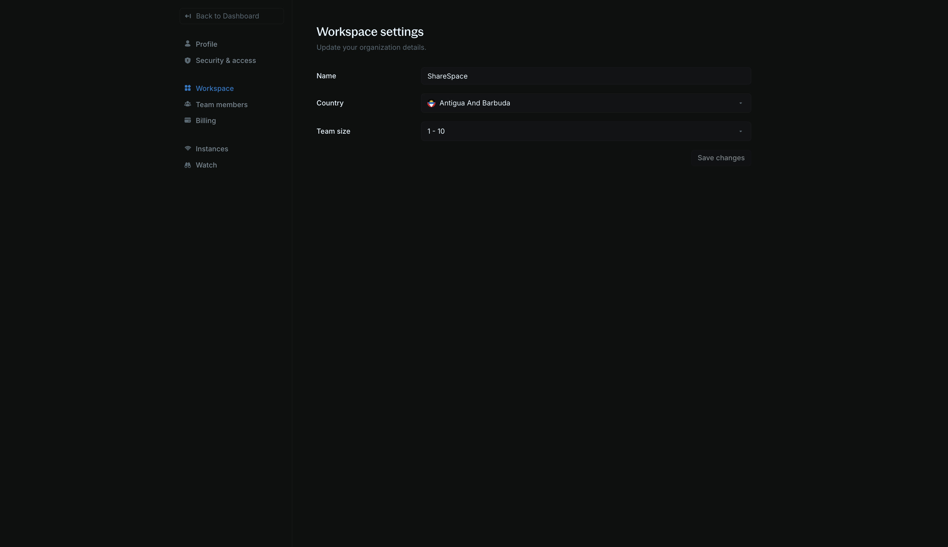Open the Country dropdown

coord(586,103)
